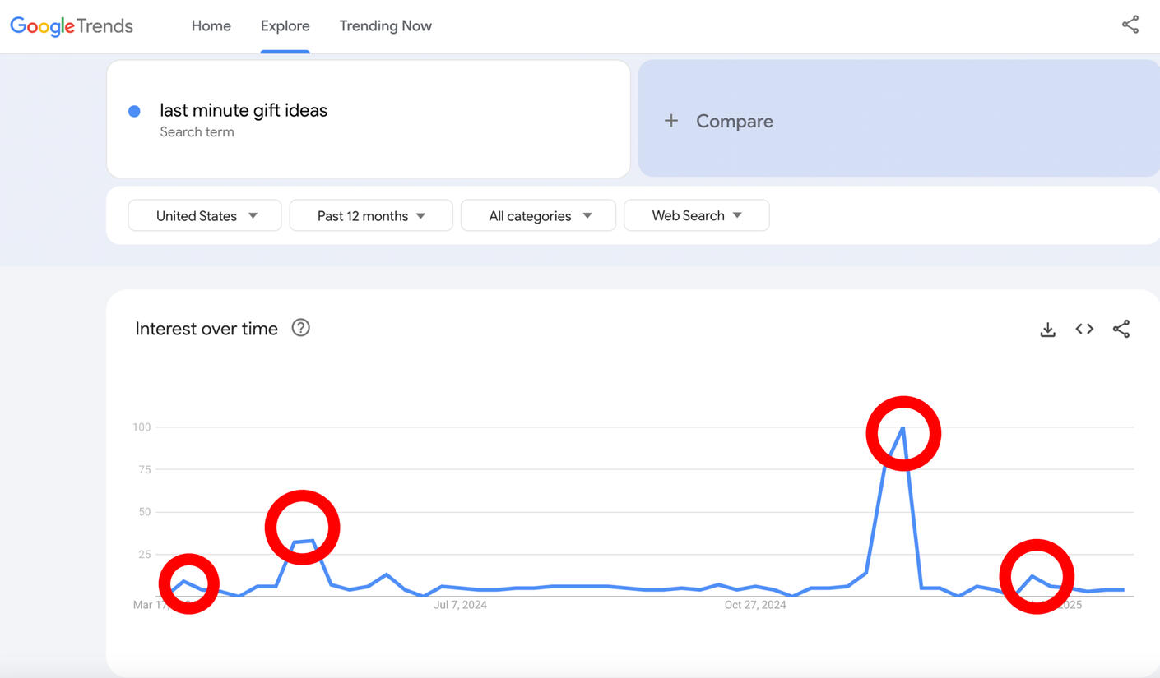Open the embed code icon for chart
The image size is (1160, 678).
1084,329
